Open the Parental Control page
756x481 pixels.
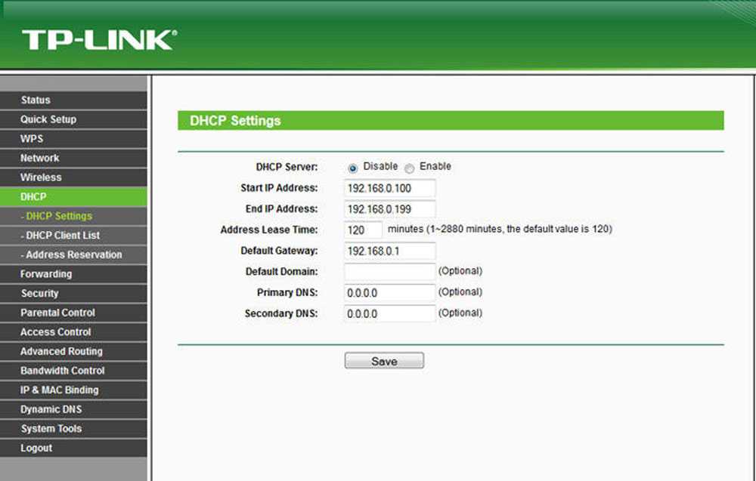tap(57, 313)
